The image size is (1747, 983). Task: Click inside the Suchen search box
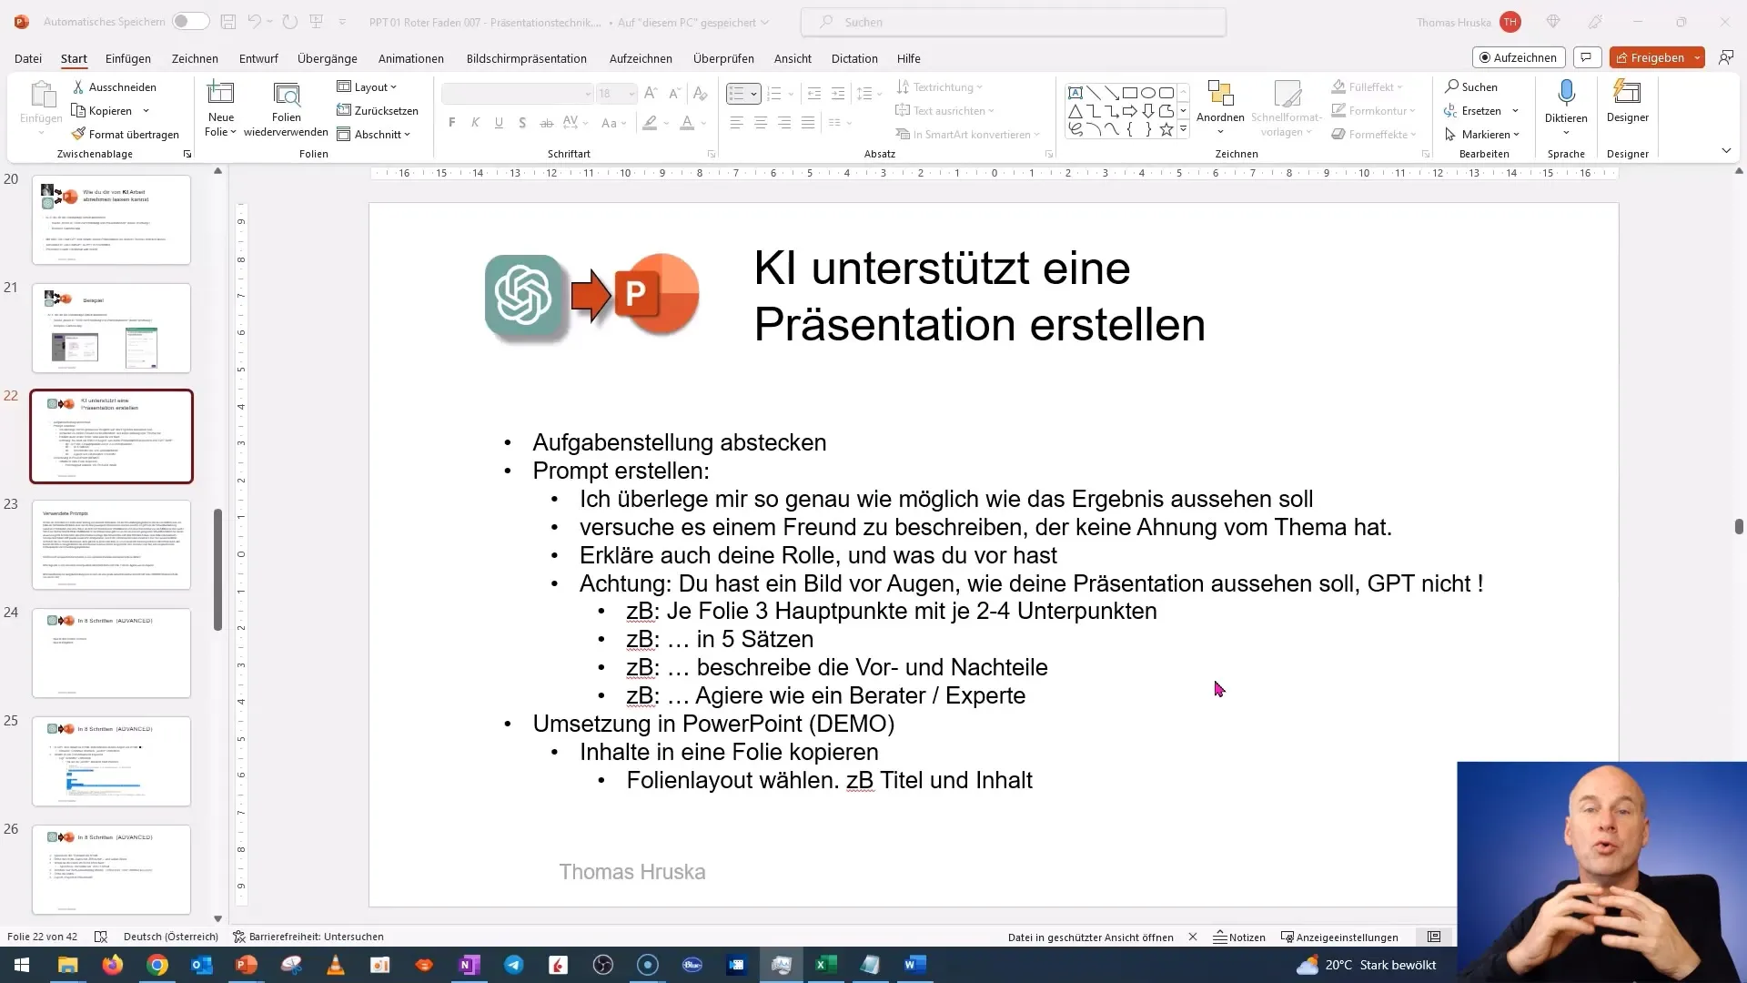tap(1014, 22)
